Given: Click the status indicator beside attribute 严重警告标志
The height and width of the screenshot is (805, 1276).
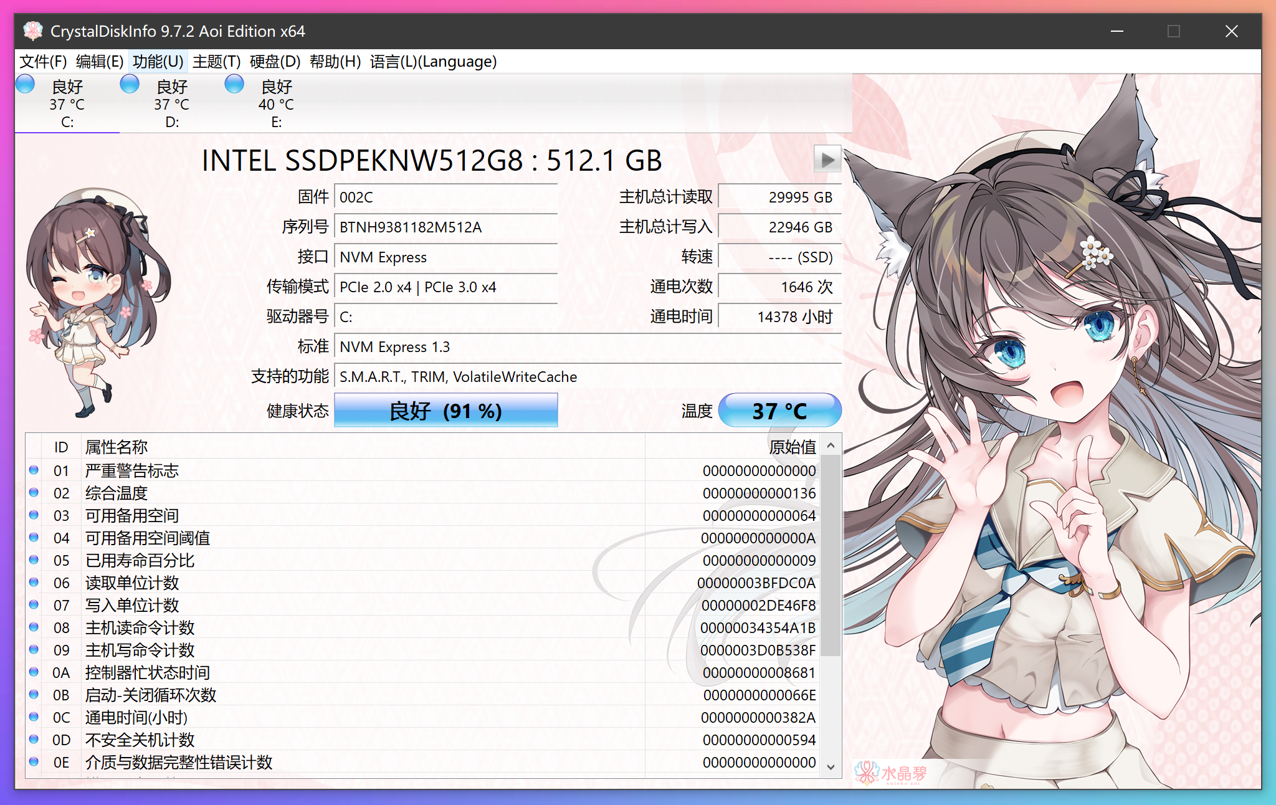Looking at the screenshot, I should point(33,470).
